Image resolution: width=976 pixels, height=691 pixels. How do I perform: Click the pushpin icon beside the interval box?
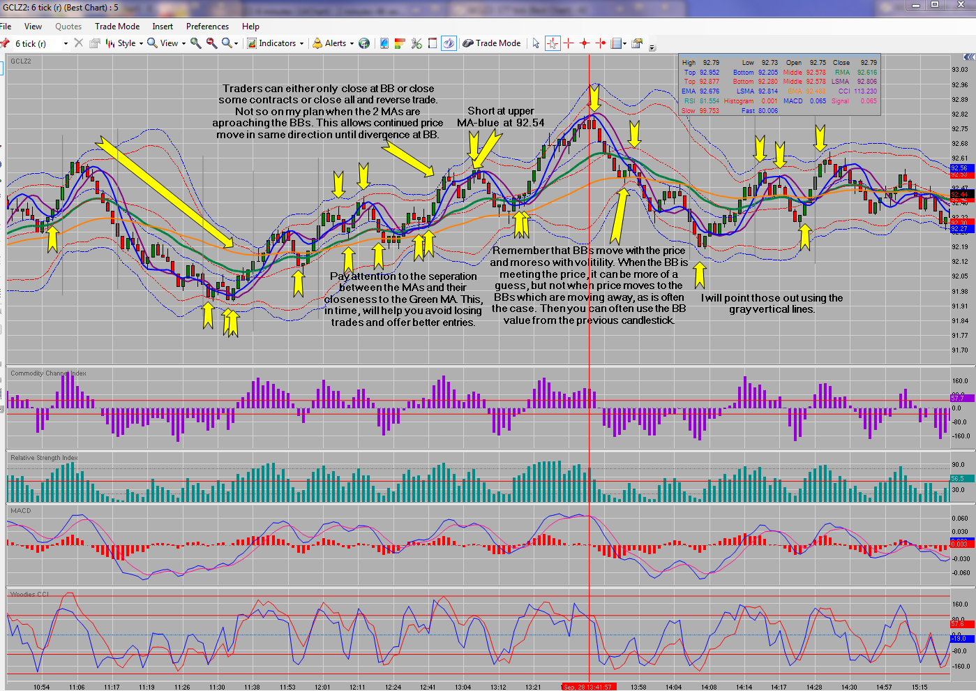[x=4, y=43]
